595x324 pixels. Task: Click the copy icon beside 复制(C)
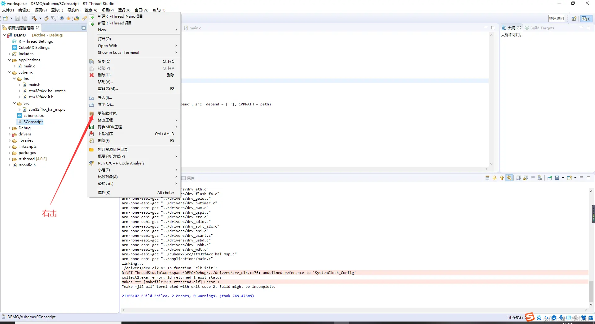pos(91,62)
